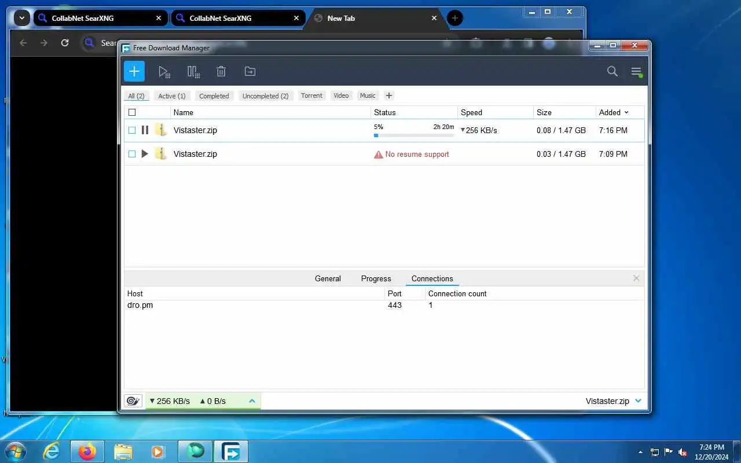Open the hamburger main menu

(x=636, y=72)
